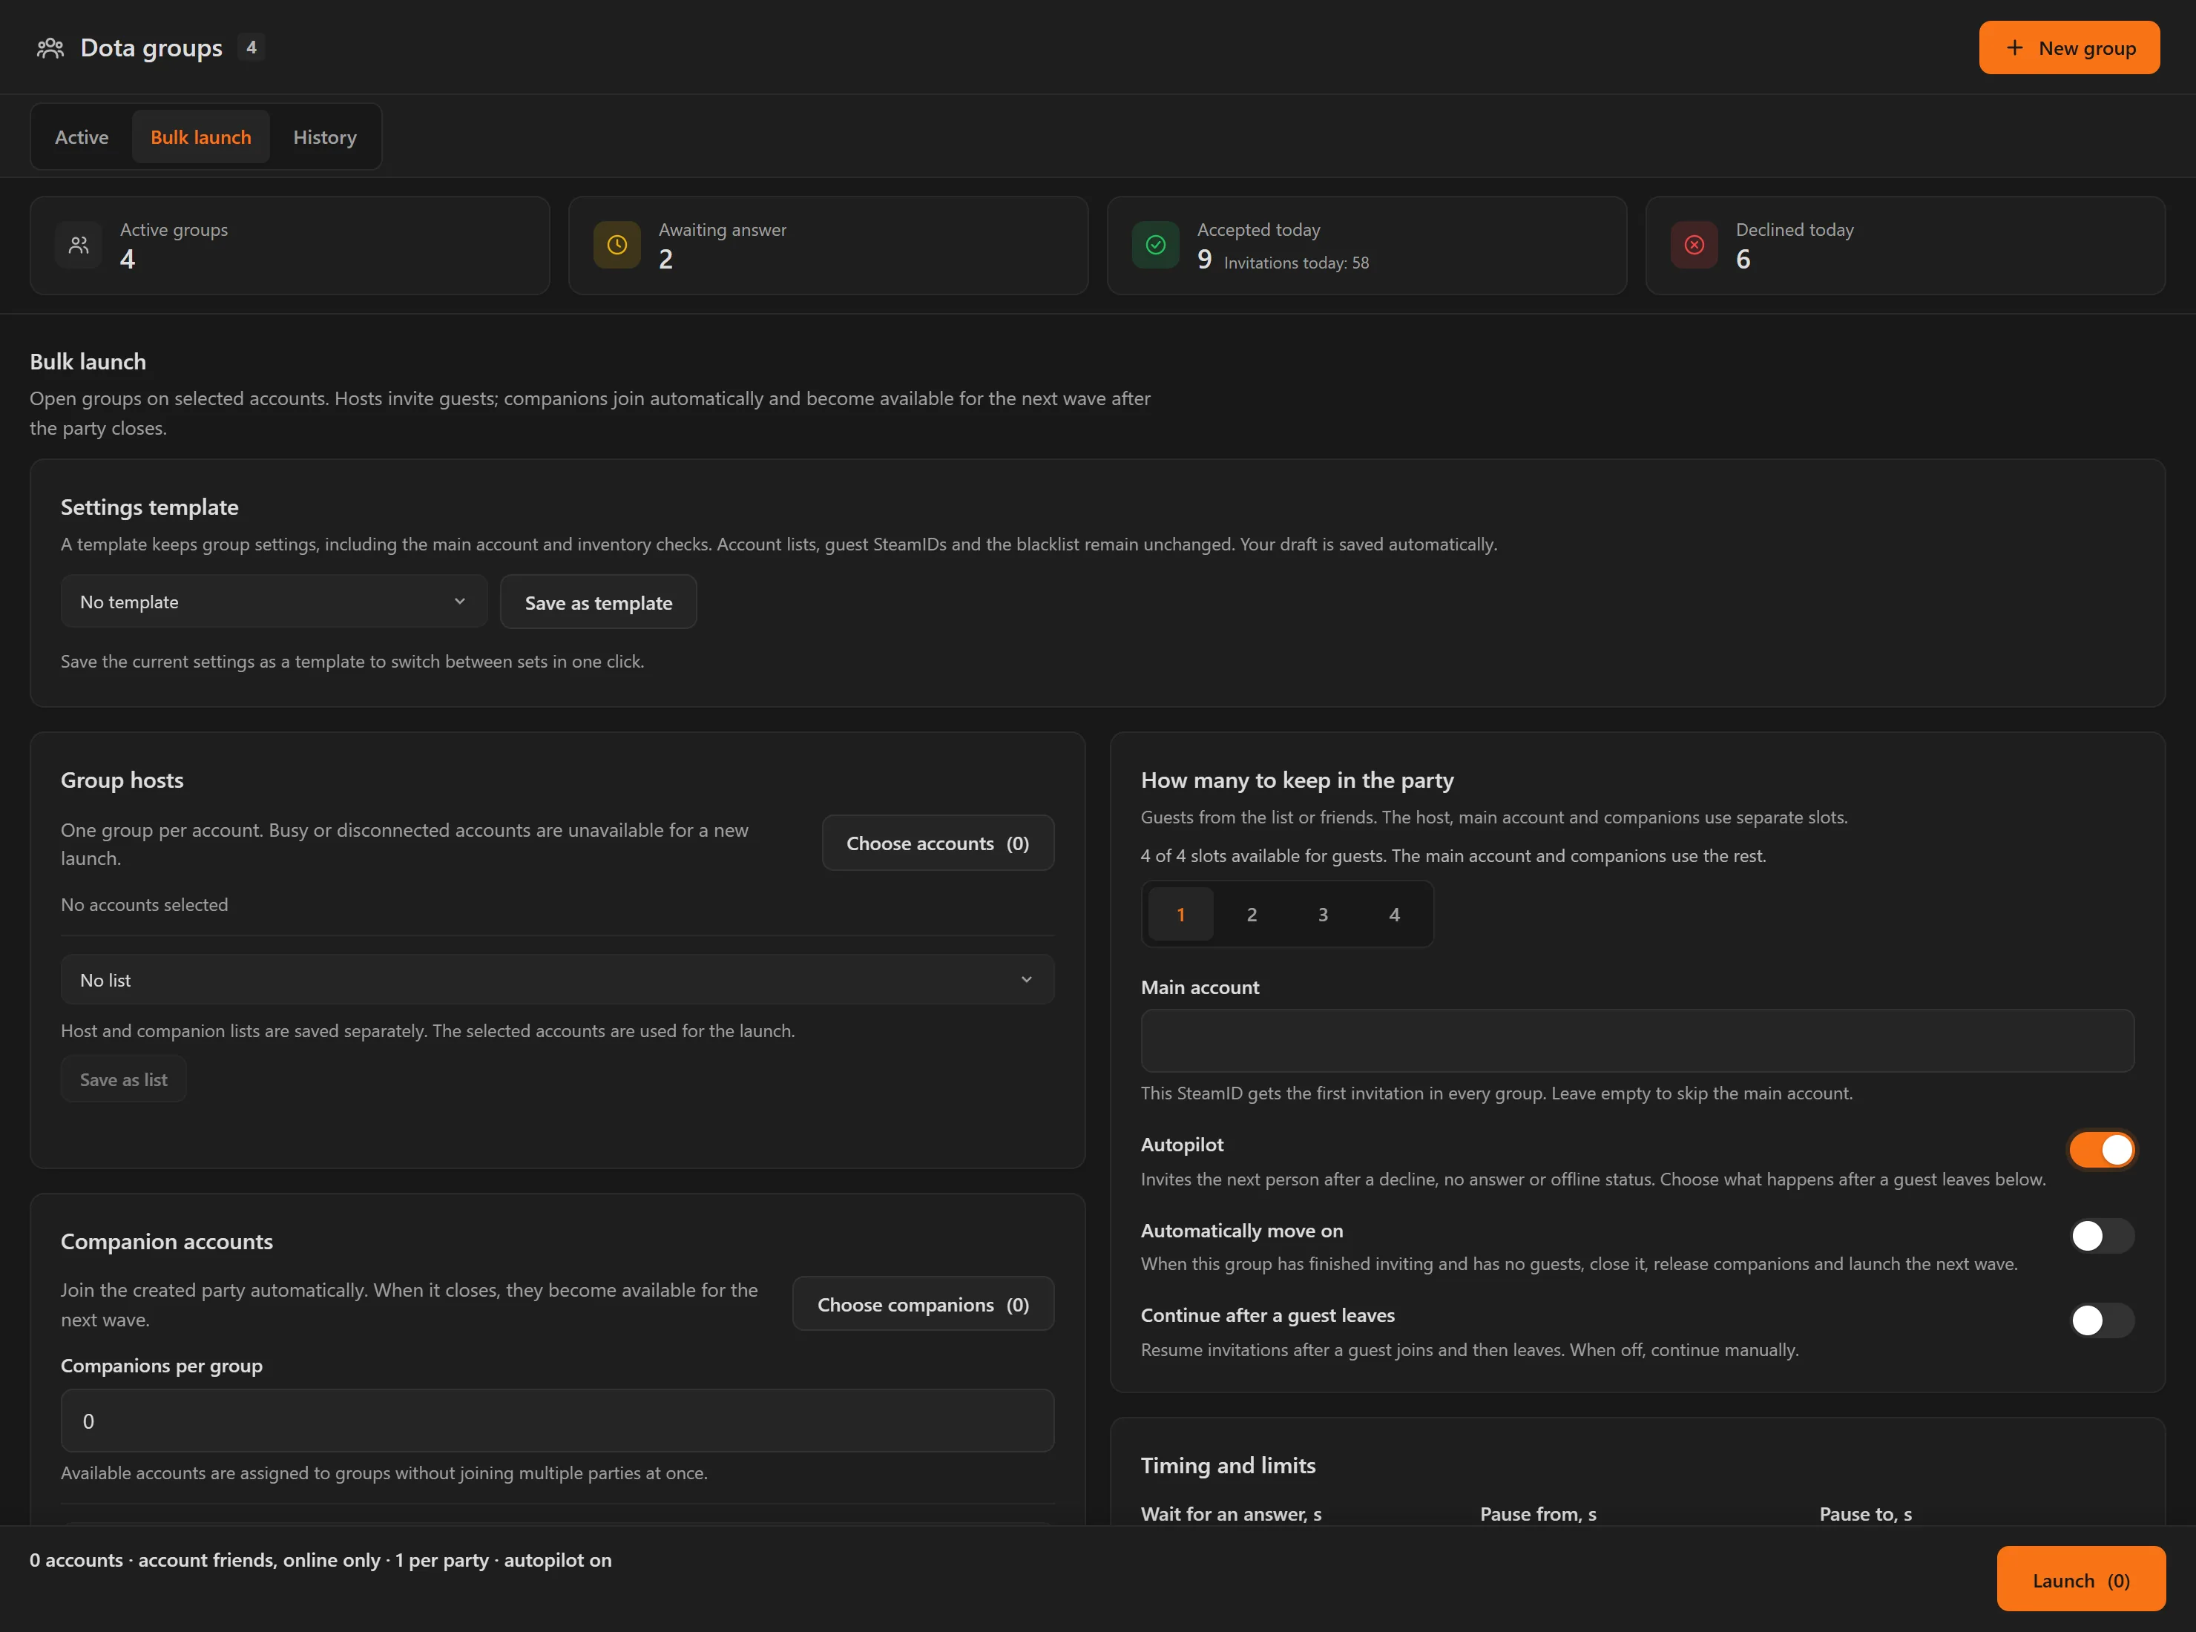Click the Pause to, s label
The image size is (2196, 1632).
click(x=1865, y=1513)
